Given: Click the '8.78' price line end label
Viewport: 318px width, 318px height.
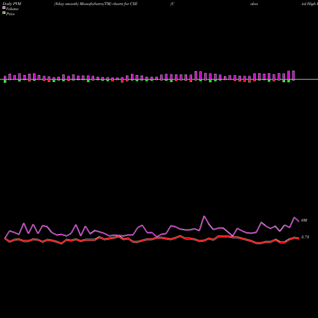Looking at the screenshot, I should pos(305,237).
